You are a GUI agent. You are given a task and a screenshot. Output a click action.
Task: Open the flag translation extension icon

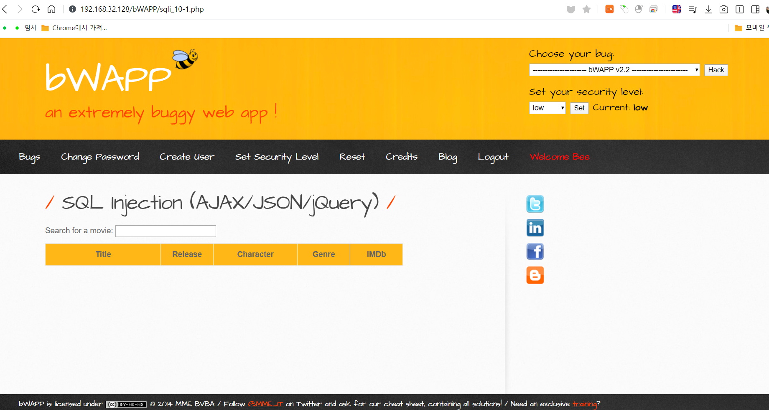677,9
